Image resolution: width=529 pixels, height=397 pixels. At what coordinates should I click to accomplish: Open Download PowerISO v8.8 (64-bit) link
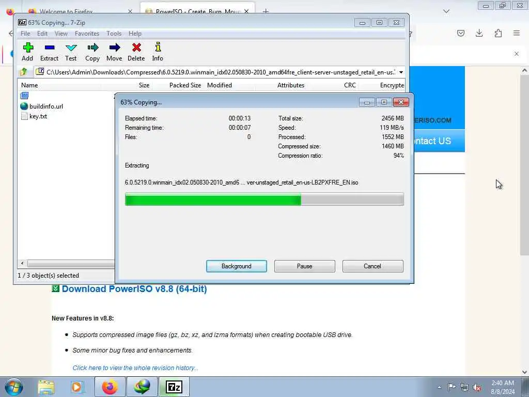tap(134, 289)
